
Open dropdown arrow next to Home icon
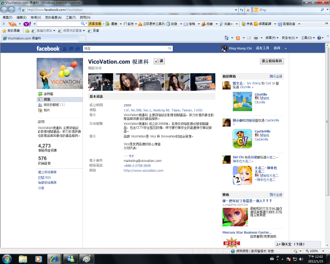pyautogui.click(x=232, y=38)
